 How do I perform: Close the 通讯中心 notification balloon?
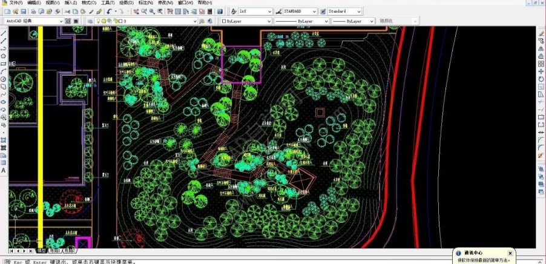click(510, 253)
